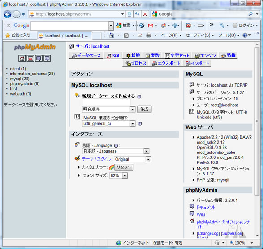Click the info icon beside Language label

coord(116,145)
